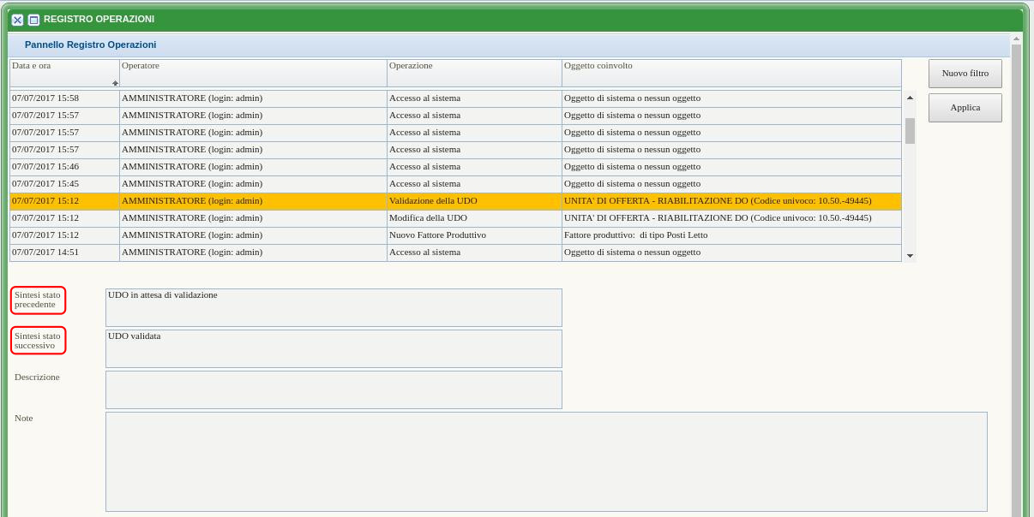Image resolution: width=1034 pixels, height=517 pixels.
Task: Click the close X icon in title bar
Action: pos(17,20)
